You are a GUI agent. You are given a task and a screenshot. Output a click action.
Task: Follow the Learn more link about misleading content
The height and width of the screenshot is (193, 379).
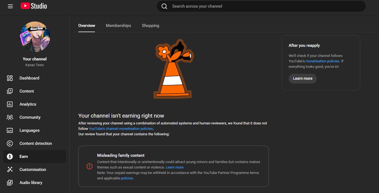pos(174,167)
